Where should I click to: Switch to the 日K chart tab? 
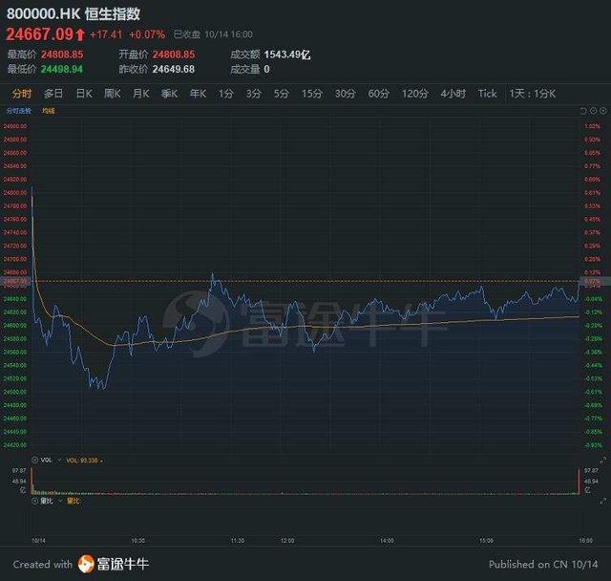(x=84, y=94)
